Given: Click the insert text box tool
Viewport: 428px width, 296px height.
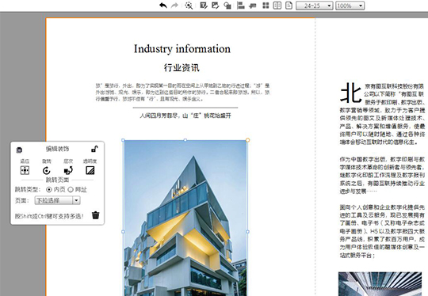Looking at the screenshot, I should [204, 6].
